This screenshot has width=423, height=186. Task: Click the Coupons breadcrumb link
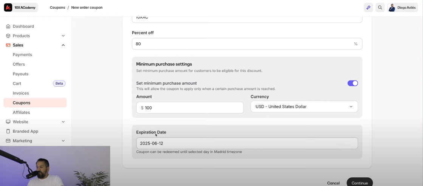pos(57,8)
